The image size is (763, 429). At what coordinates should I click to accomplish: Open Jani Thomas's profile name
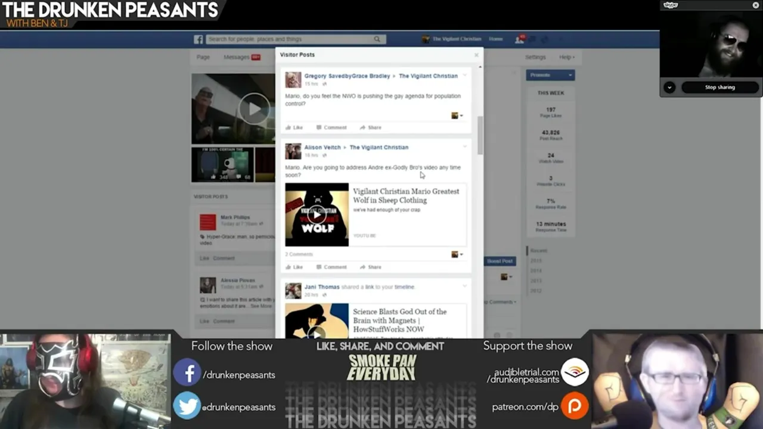[x=322, y=287]
